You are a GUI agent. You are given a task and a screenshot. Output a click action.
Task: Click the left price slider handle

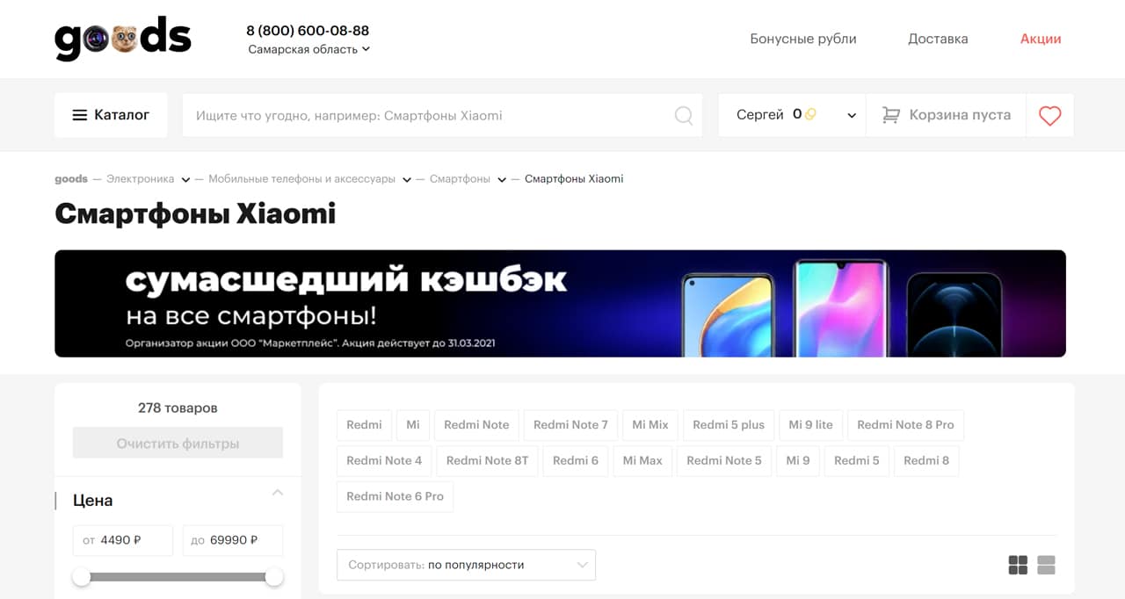[x=81, y=577]
